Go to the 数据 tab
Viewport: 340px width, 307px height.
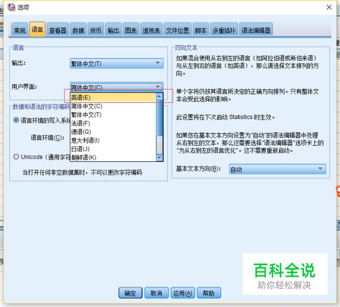pyautogui.click(x=78, y=30)
